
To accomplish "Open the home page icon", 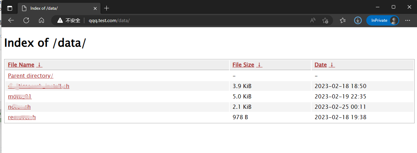I will 41,20.
